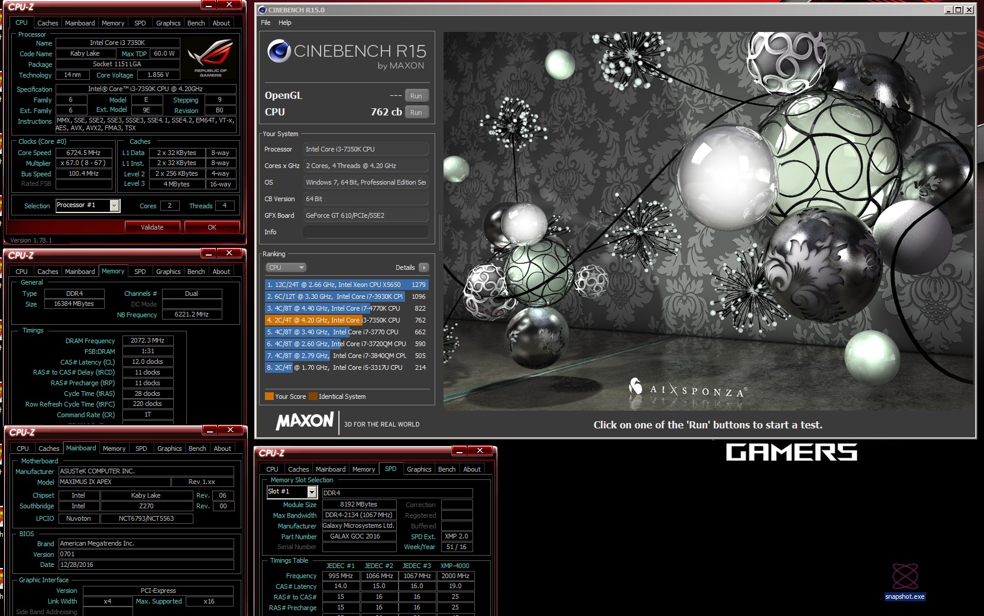Maximize the Cinebench R15.0 window
The width and height of the screenshot is (984, 616).
[x=959, y=10]
